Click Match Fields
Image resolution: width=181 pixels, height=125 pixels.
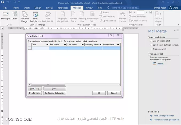click(x=107, y=17)
